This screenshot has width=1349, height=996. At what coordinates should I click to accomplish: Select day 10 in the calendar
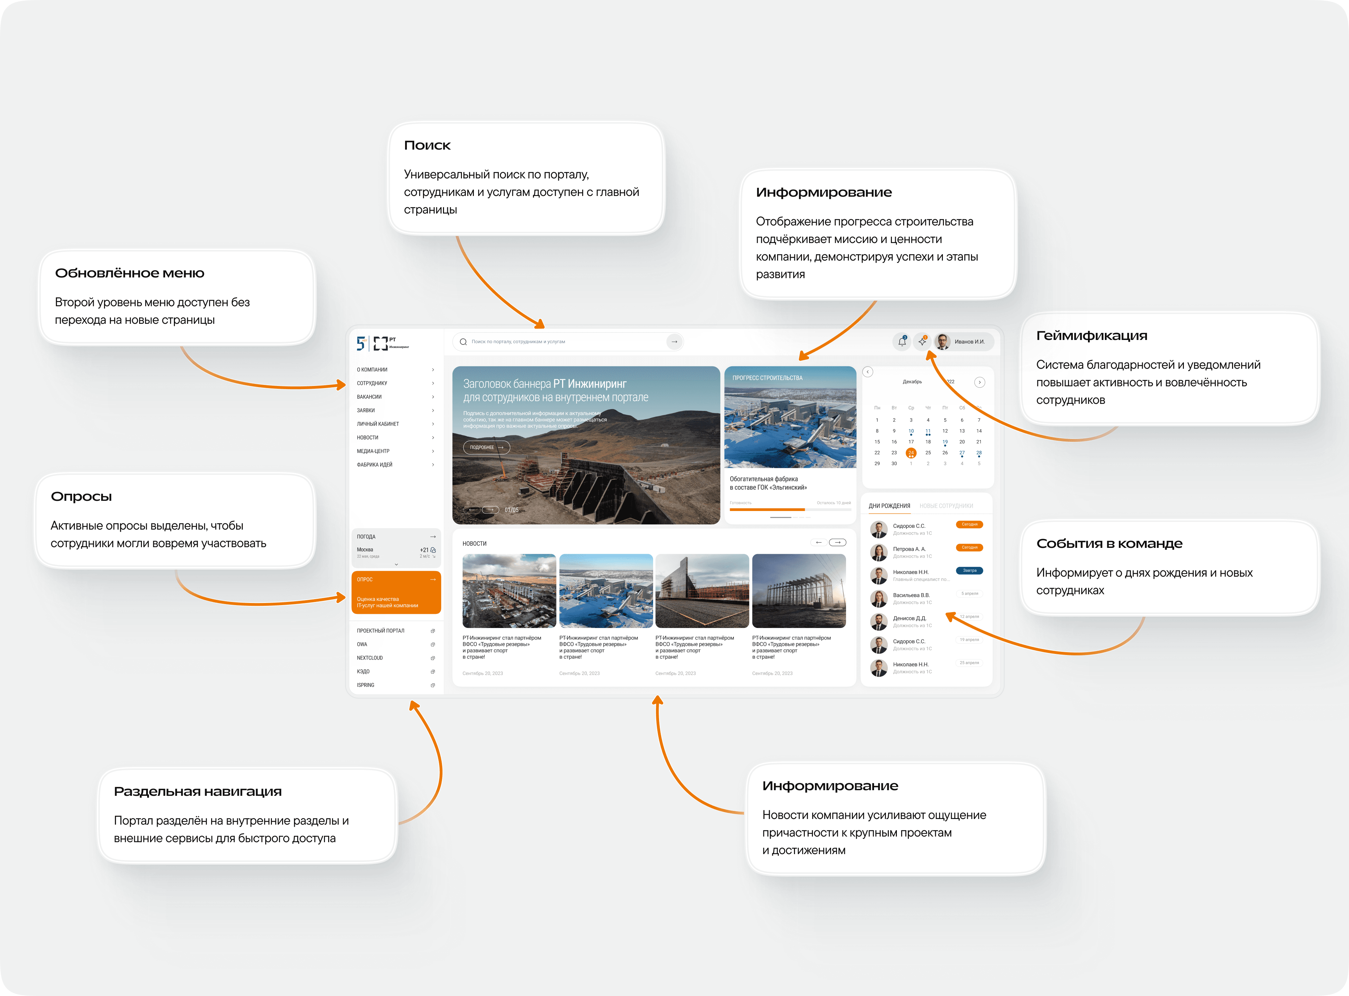tap(911, 431)
